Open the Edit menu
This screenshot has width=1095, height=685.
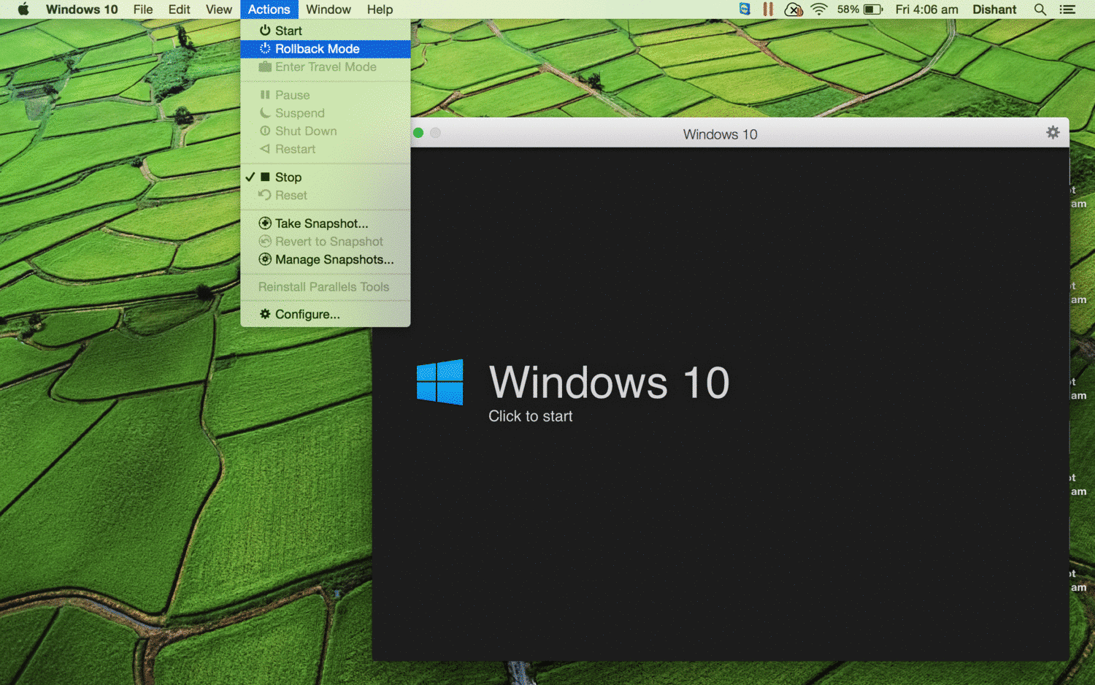[179, 9]
